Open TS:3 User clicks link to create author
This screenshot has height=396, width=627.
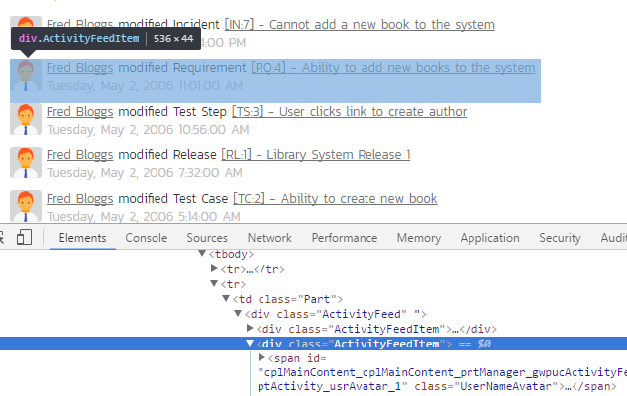click(349, 112)
